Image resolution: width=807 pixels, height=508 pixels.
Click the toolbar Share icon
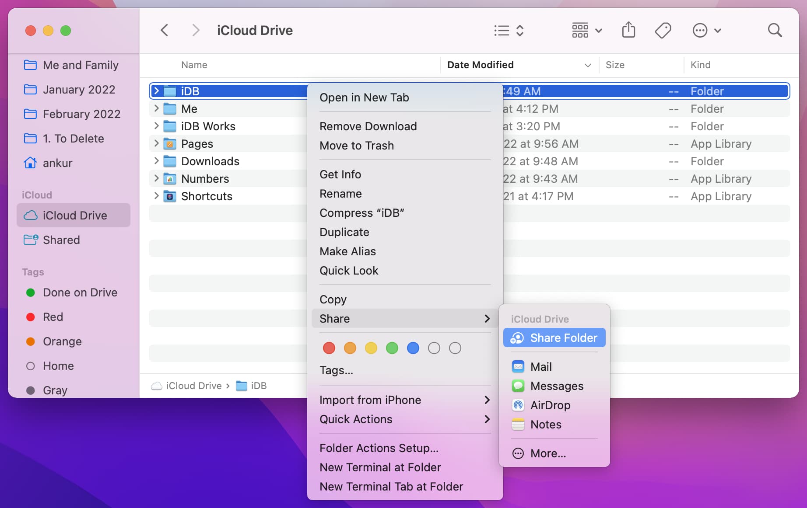628,30
